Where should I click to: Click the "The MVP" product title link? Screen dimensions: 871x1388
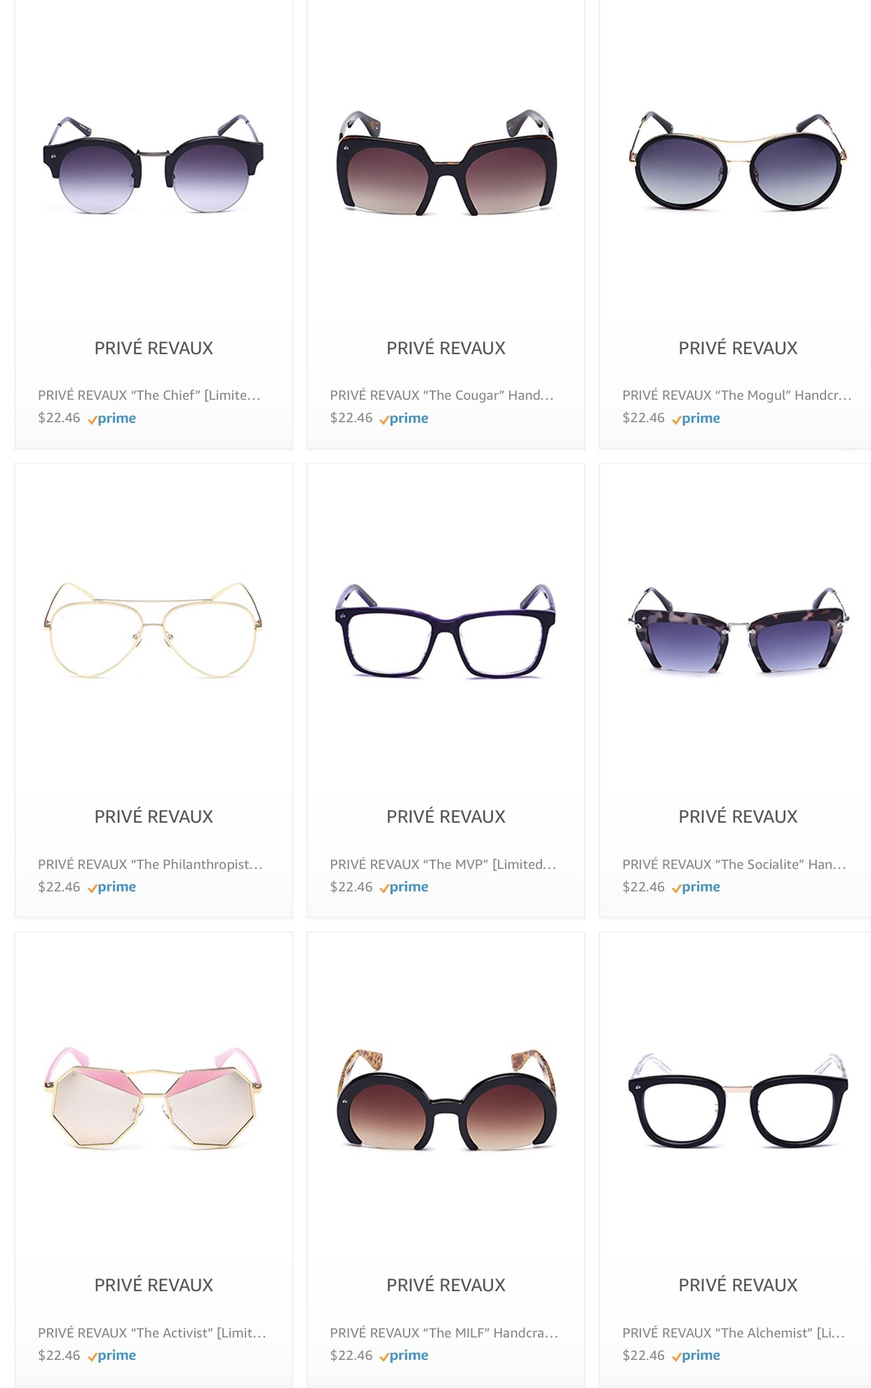click(x=443, y=864)
